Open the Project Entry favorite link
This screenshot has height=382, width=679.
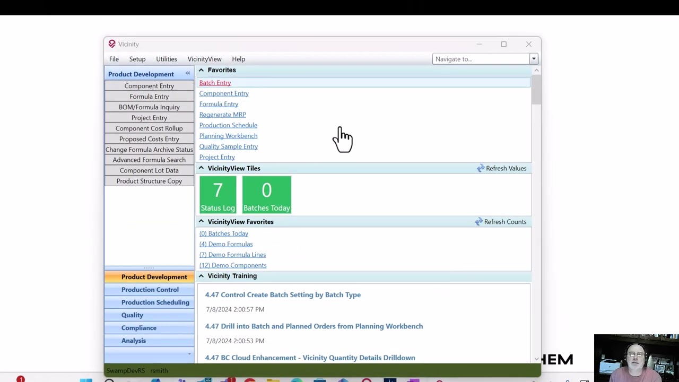[x=217, y=157]
